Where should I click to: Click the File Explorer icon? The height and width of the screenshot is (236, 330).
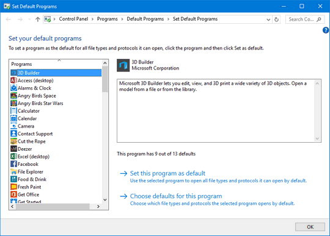coord(13,172)
